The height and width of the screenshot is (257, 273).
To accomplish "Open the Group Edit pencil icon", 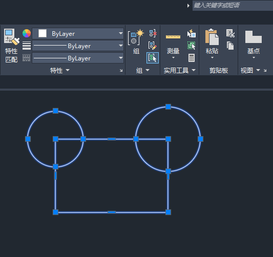I will [x=153, y=46].
